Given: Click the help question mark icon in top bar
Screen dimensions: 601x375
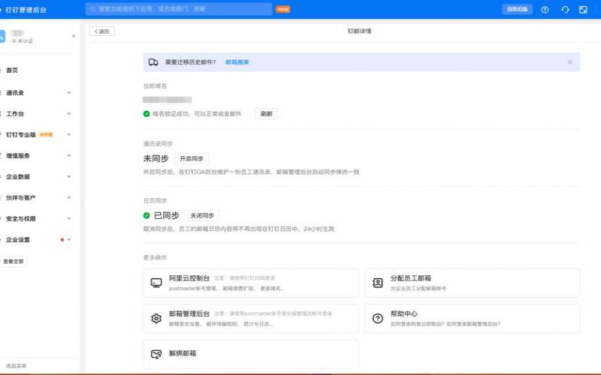Looking at the screenshot, I should 545,10.
